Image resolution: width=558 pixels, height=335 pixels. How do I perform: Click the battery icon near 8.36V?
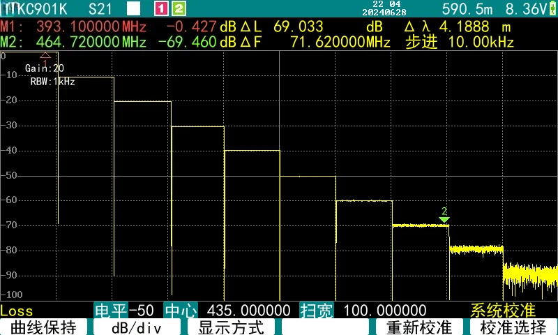tap(552, 8)
